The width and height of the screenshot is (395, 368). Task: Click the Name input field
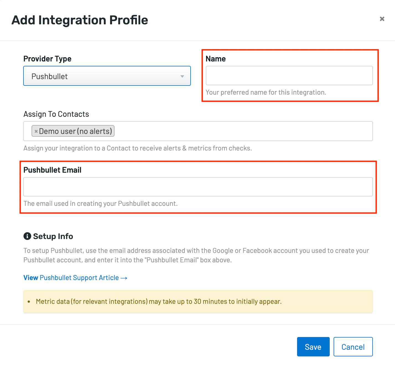coord(289,76)
